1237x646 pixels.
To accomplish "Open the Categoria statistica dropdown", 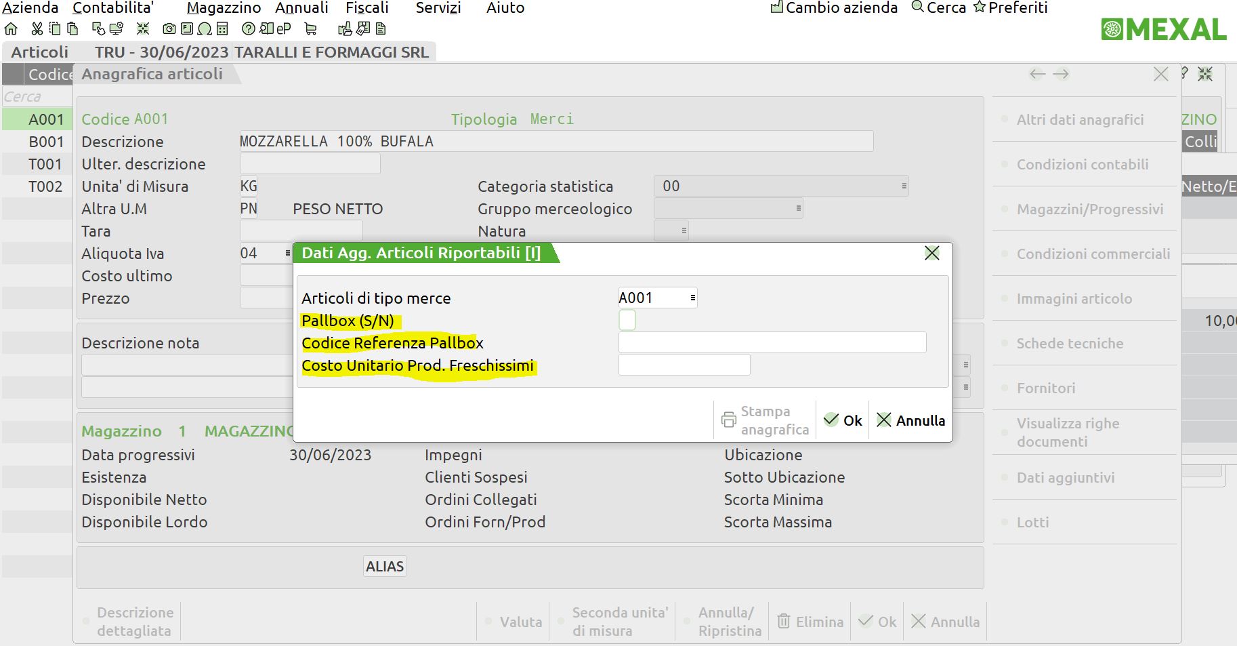I will click(x=904, y=186).
